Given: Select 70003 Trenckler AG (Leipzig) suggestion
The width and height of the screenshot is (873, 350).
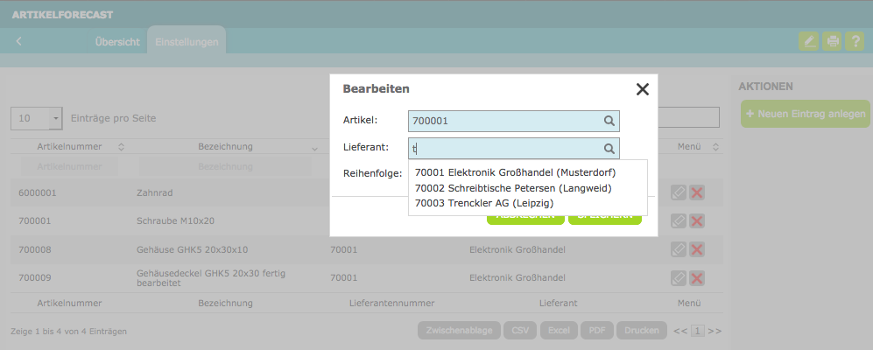Looking at the screenshot, I should coord(484,204).
